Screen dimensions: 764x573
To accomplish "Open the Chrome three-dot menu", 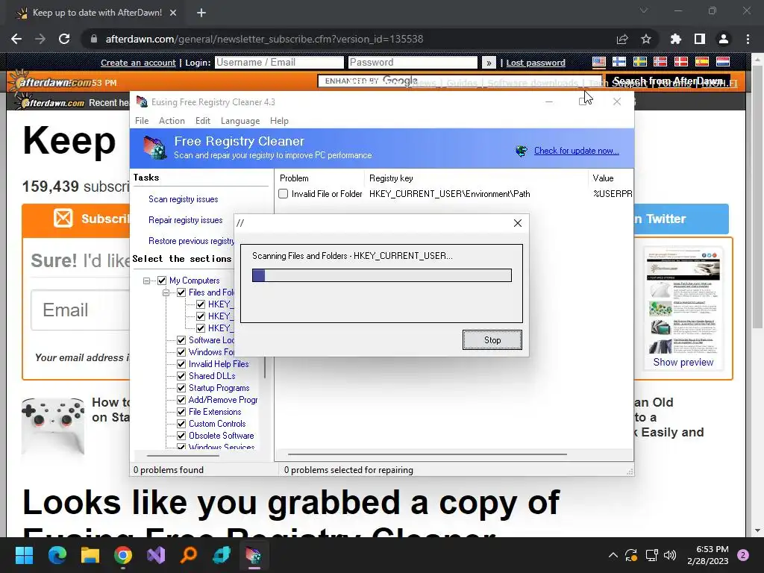I will pos(748,39).
